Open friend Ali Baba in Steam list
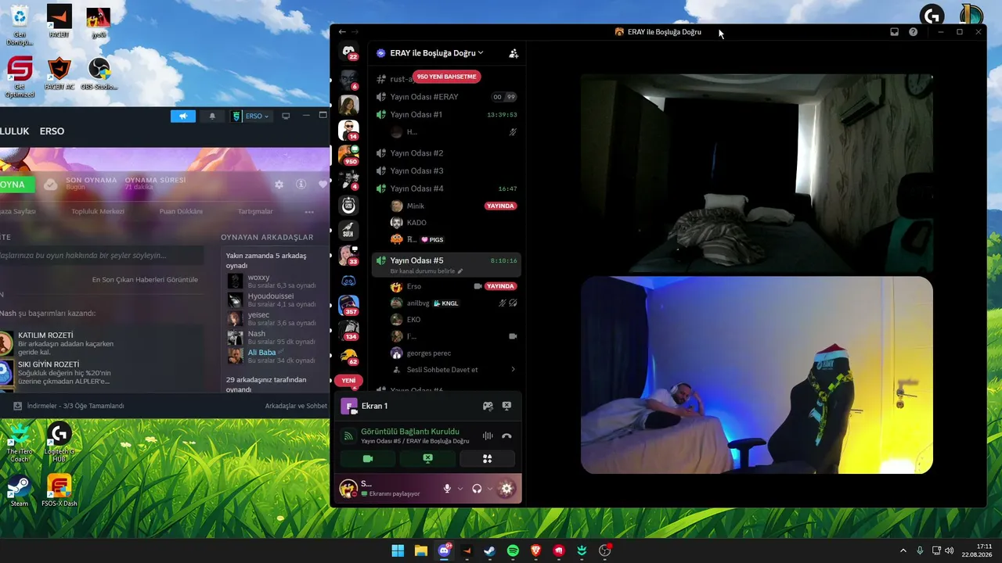Viewport: 1002px width, 563px height. pos(262,353)
